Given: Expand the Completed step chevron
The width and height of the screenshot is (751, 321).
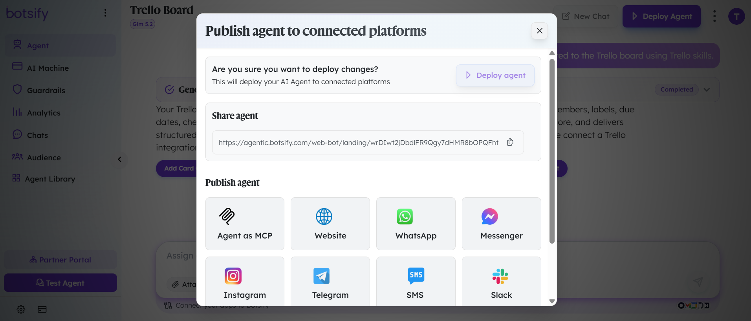Looking at the screenshot, I should point(707,90).
